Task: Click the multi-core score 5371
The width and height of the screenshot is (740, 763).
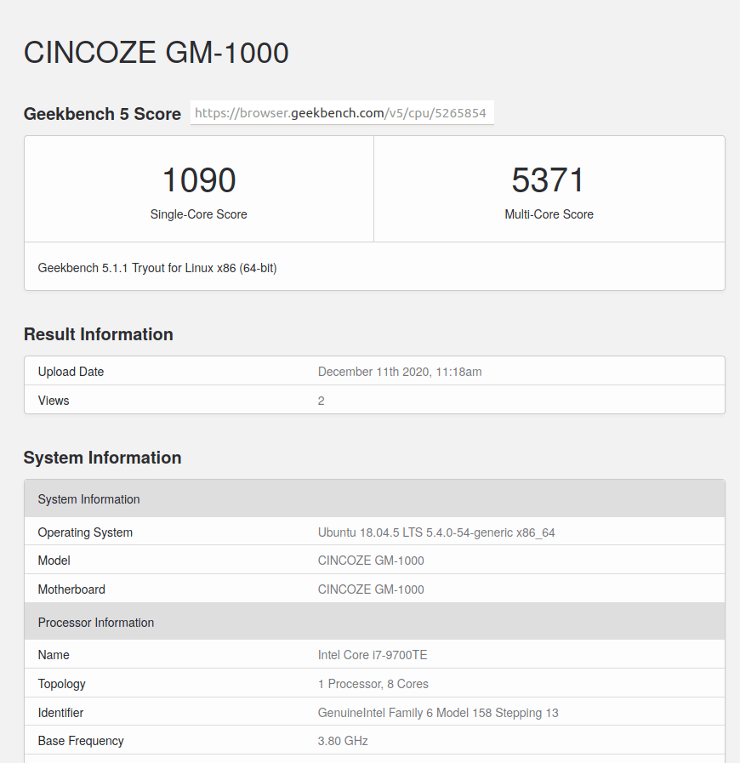Action: [548, 180]
